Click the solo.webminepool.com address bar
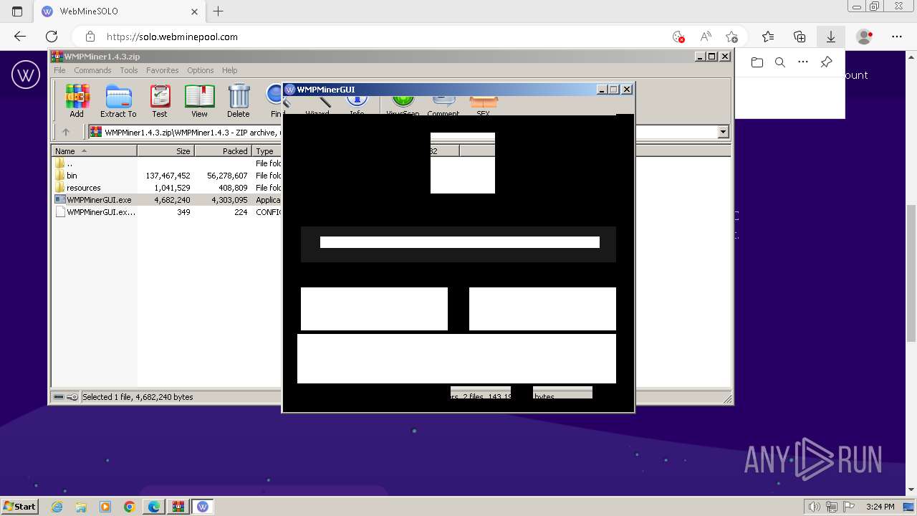 pyautogui.click(x=172, y=37)
